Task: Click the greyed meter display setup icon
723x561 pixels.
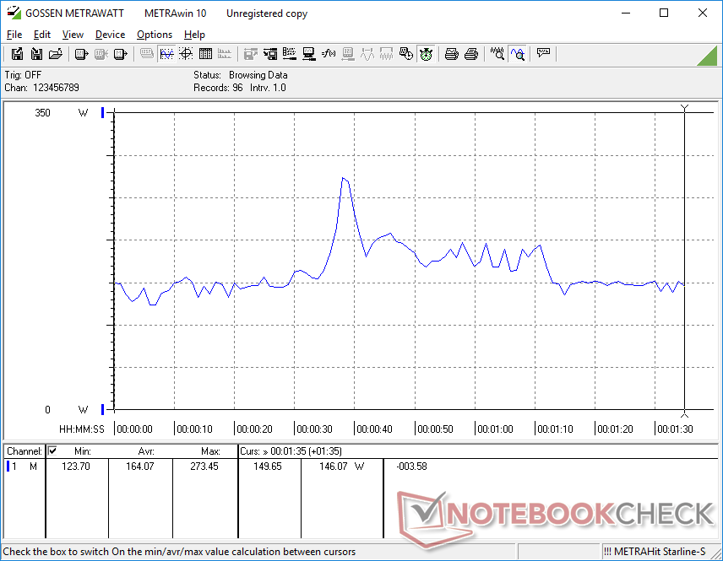Action: pyautogui.click(x=348, y=54)
